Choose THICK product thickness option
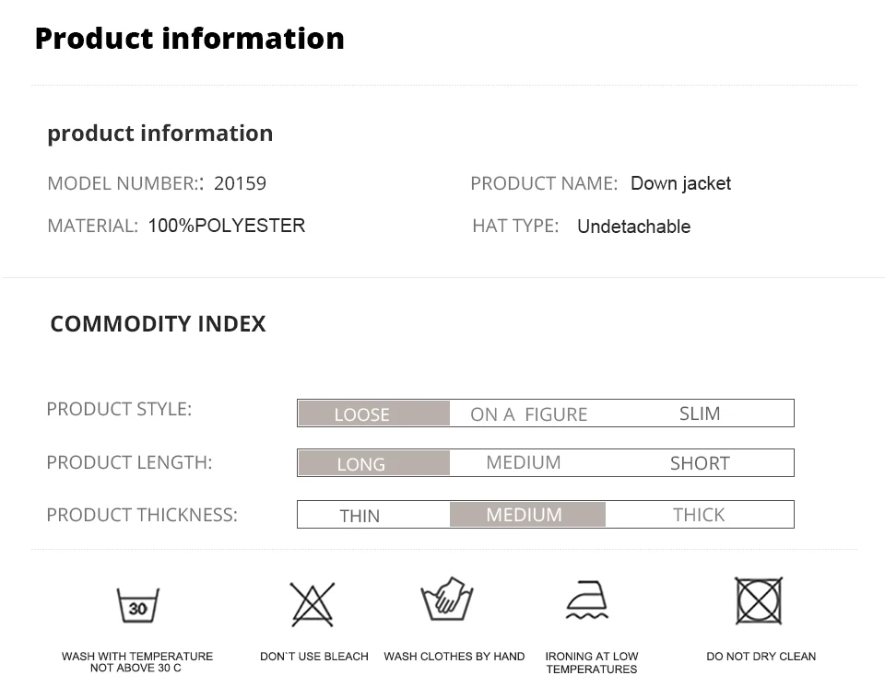The height and width of the screenshot is (687, 885). (x=699, y=515)
